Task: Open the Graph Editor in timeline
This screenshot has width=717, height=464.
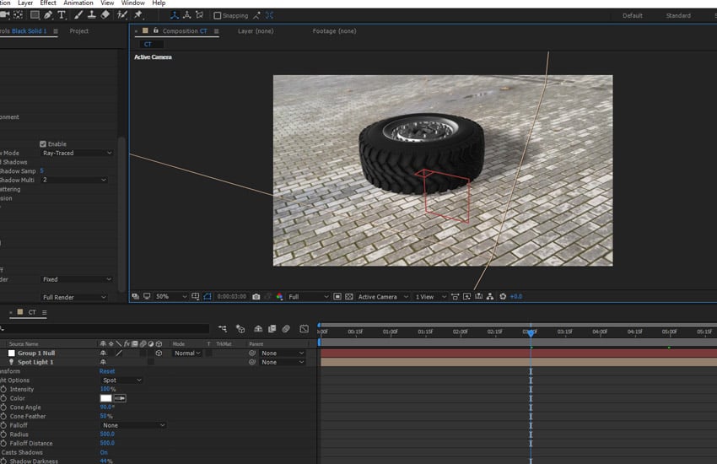Action: [x=305, y=329]
